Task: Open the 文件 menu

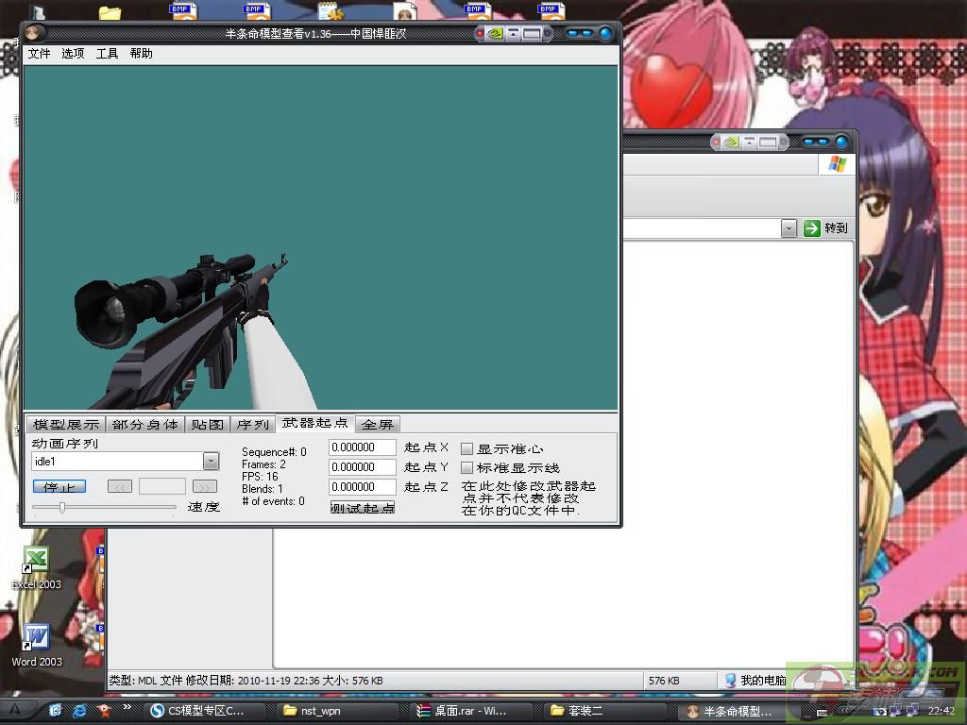Action: coord(40,54)
